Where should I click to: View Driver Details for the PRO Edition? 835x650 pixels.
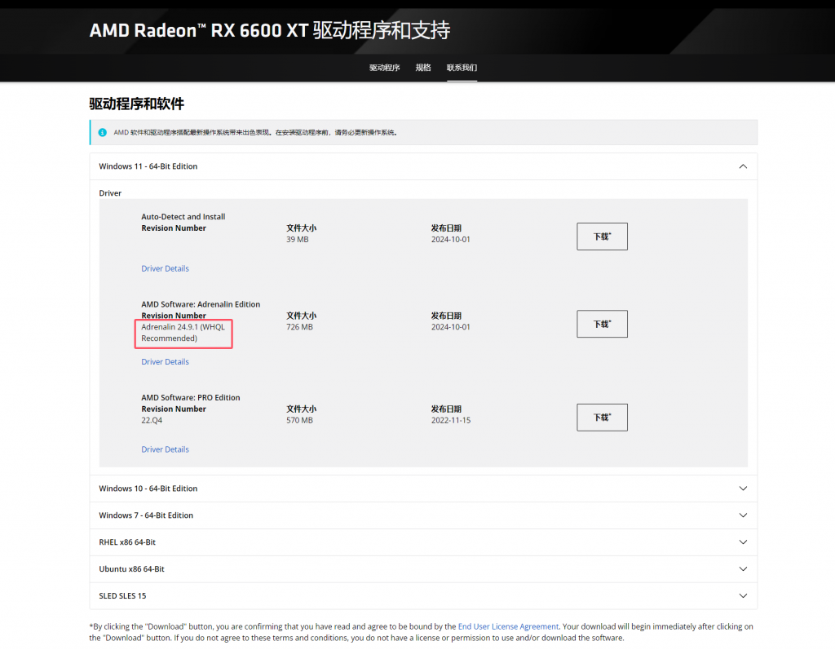[165, 449]
